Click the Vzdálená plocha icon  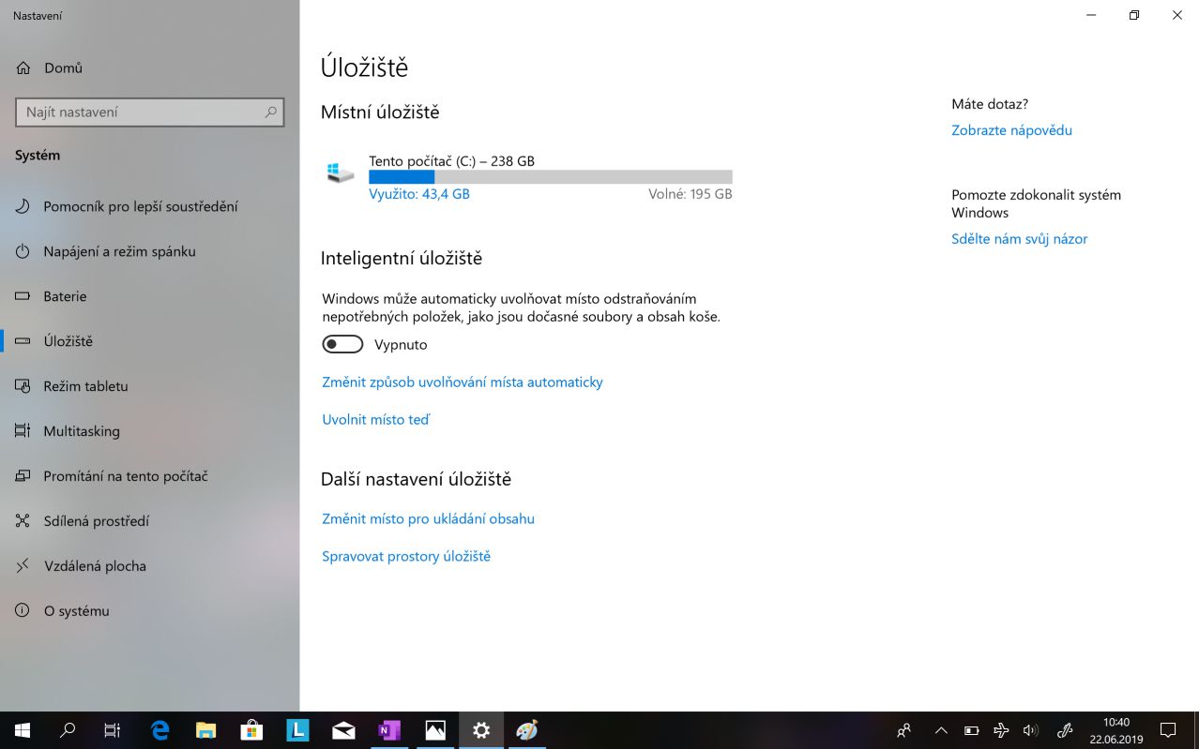pyautogui.click(x=23, y=566)
